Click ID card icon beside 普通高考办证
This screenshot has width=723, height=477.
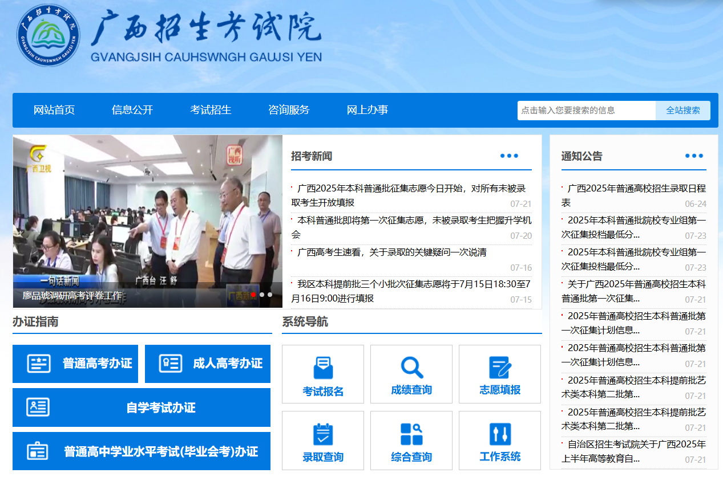pyautogui.click(x=39, y=364)
